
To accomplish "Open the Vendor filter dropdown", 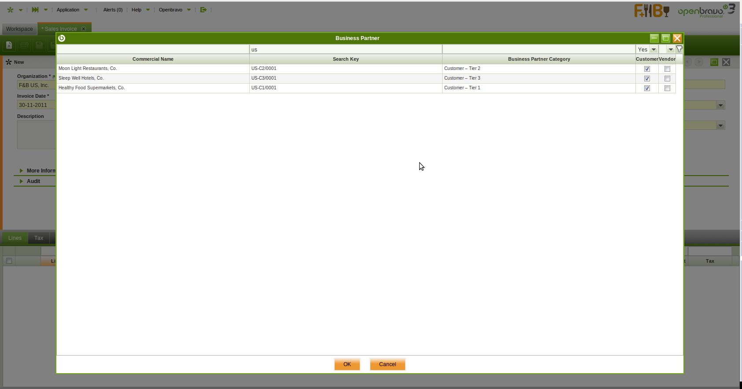I will point(671,50).
